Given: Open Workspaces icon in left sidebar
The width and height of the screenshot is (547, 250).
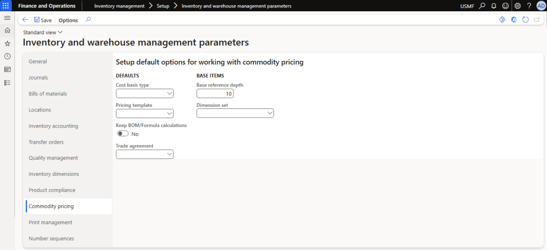Looking at the screenshot, I should point(7,69).
